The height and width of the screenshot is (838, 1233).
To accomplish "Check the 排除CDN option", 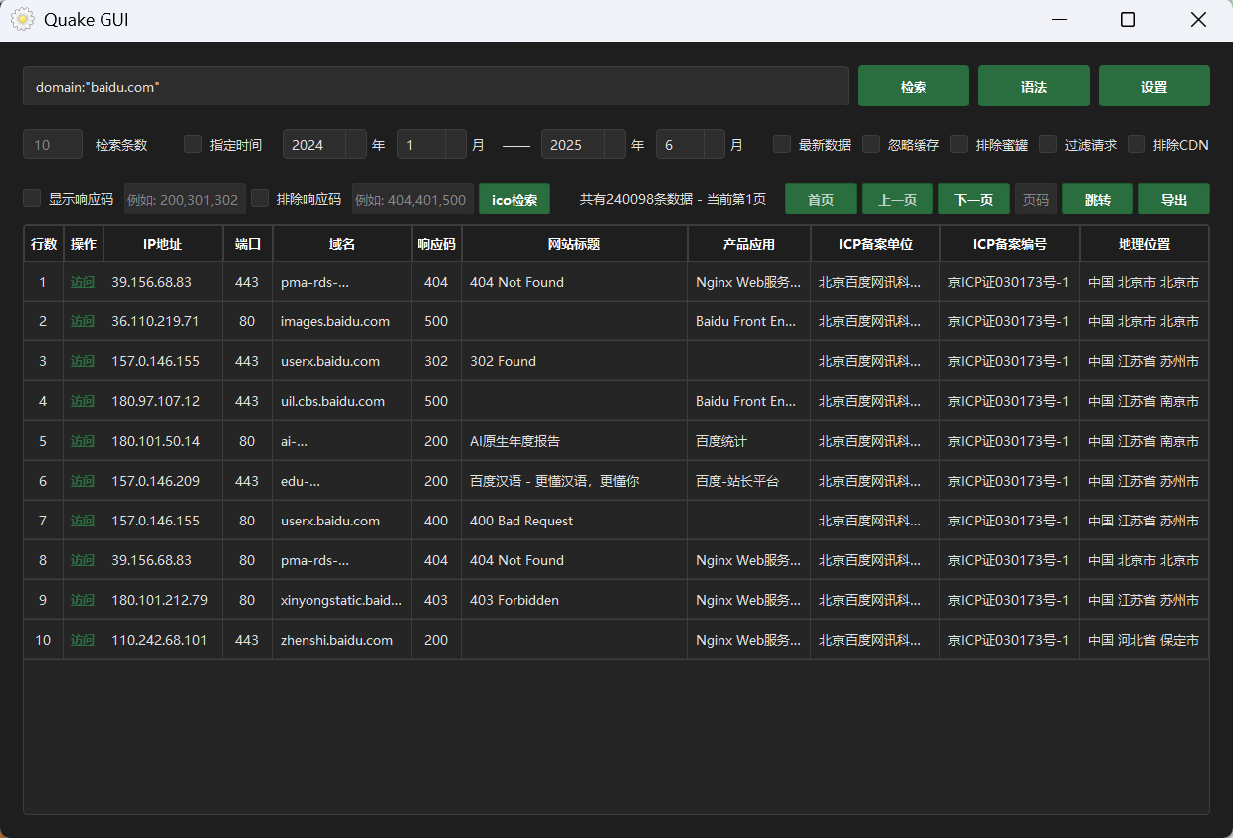I will coord(1136,145).
